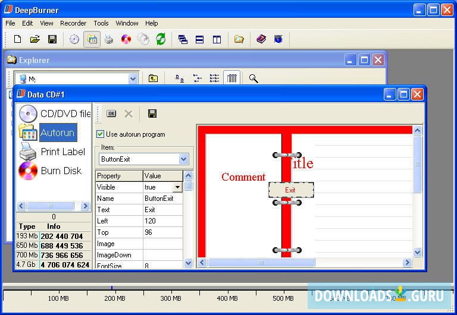Image resolution: width=457 pixels, height=315 pixels.
Task: Click the Save floppy icon in main toolbar
Action: tap(52, 39)
